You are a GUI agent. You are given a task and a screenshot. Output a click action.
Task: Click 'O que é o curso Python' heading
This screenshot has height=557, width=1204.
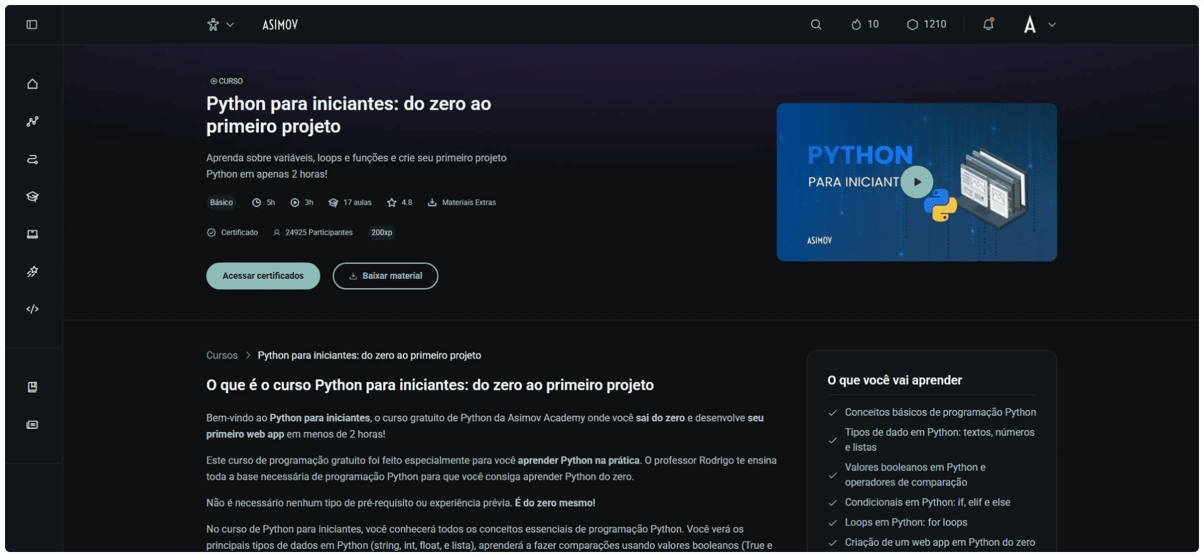click(x=430, y=385)
